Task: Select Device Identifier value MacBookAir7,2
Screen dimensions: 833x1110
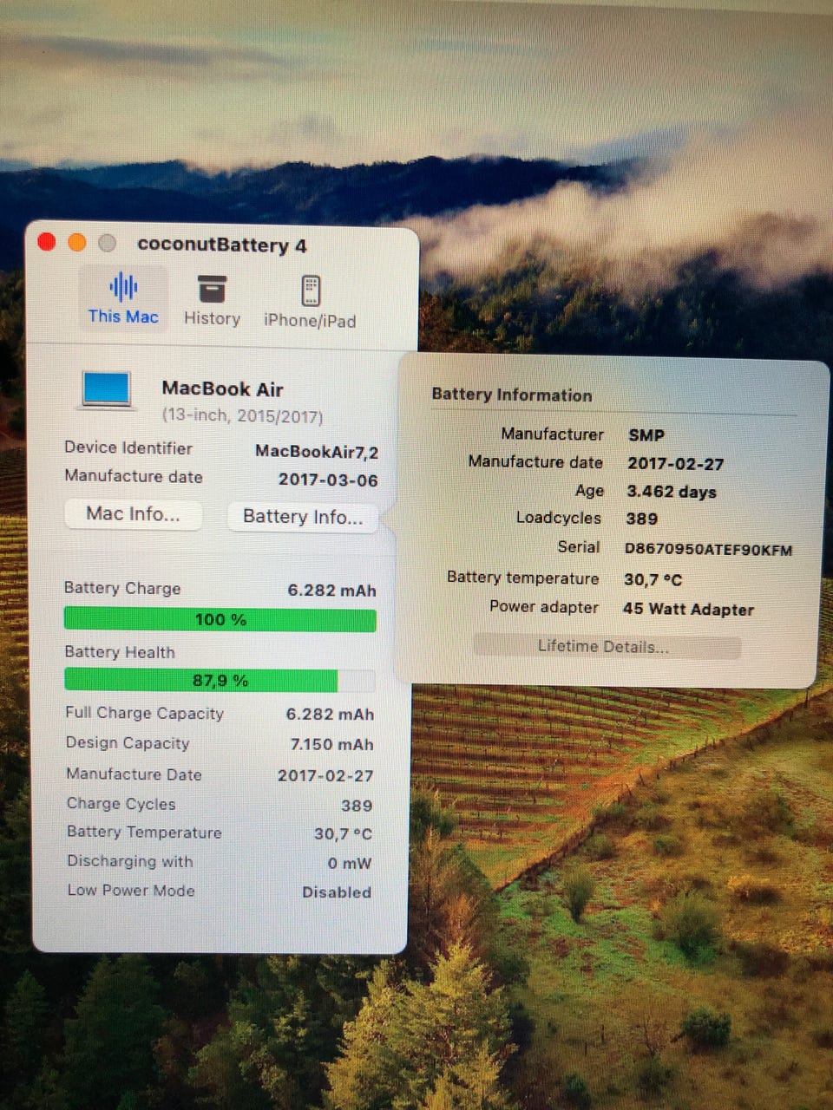Action: pos(317,452)
